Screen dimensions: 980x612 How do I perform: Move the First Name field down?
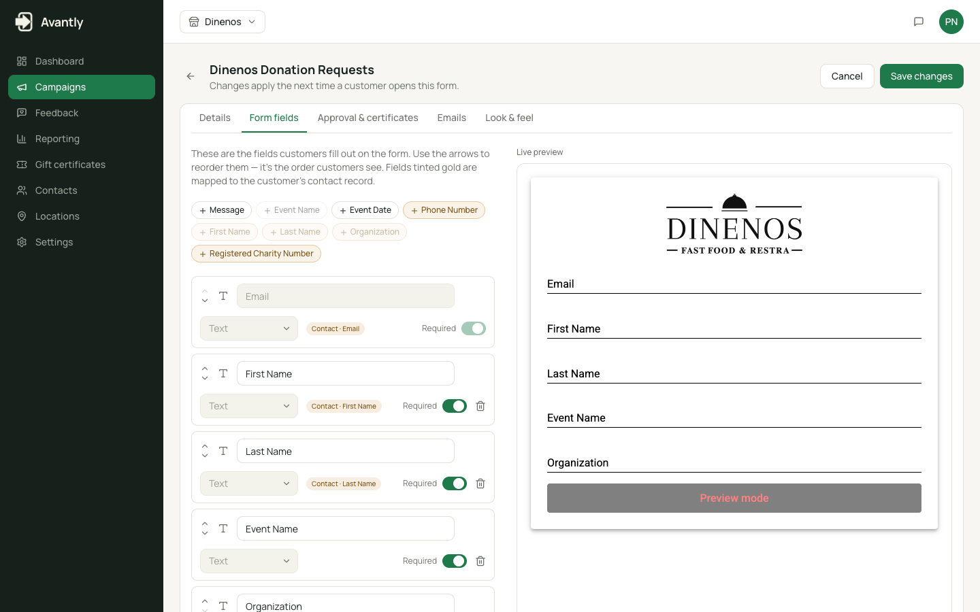click(x=205, y=378)
